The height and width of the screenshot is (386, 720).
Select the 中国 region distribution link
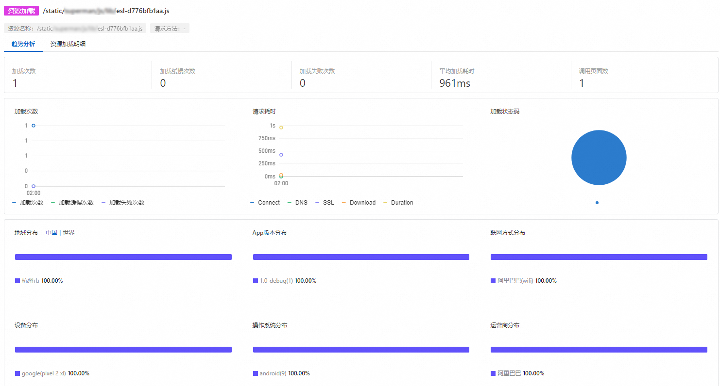pyautogui.click(x=51, y=233)
